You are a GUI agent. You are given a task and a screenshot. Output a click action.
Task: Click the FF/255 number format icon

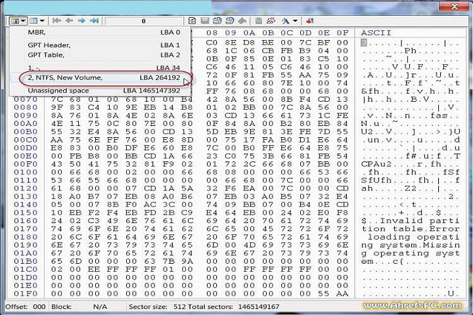[x=271, y=20]
